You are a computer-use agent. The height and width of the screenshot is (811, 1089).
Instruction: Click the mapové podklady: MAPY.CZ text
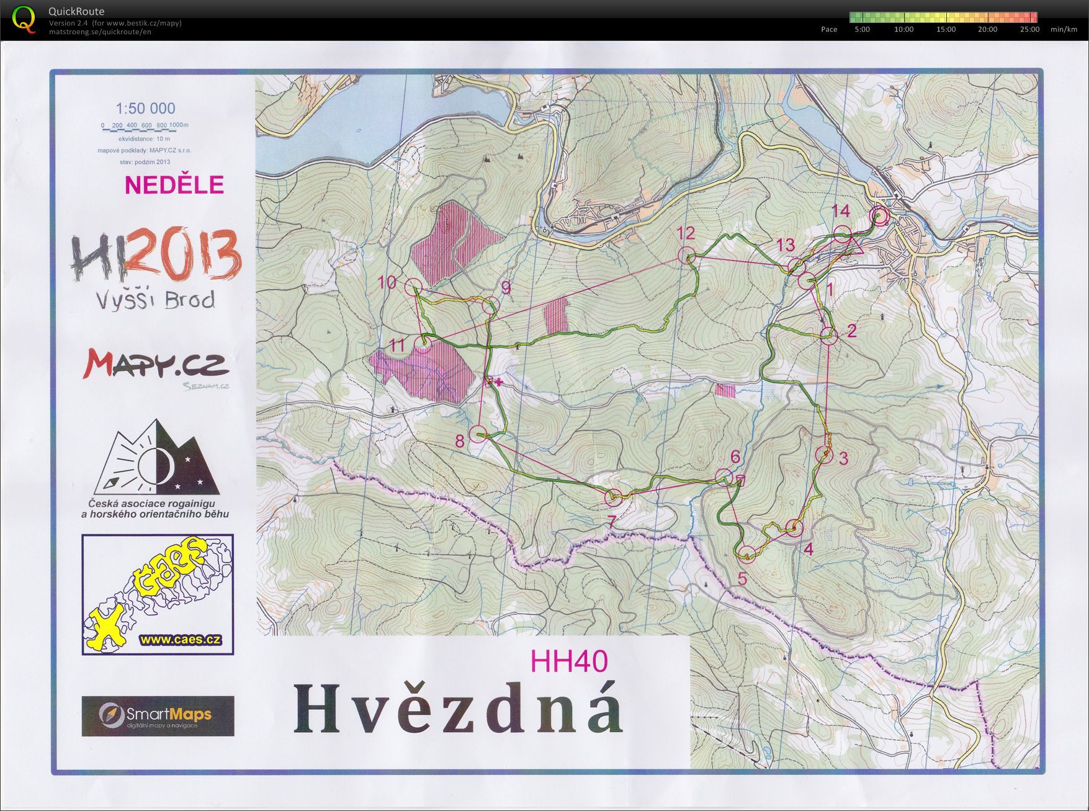coord(144,150)
